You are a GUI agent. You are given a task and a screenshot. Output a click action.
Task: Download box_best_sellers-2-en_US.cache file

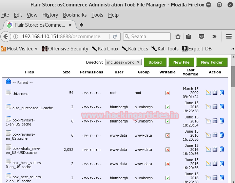tap(215, 178)
